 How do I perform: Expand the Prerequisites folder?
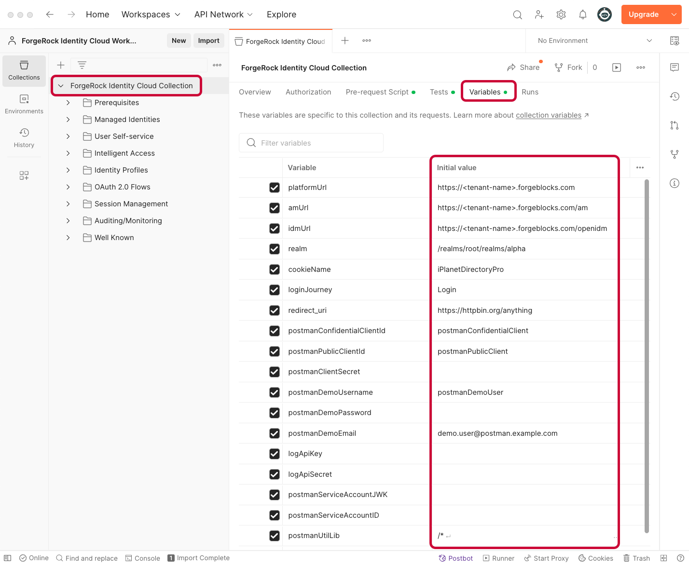[68, 102]
